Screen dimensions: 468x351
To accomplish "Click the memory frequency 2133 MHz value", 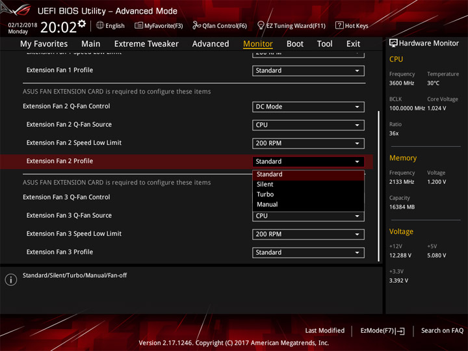I will [402, 182].
